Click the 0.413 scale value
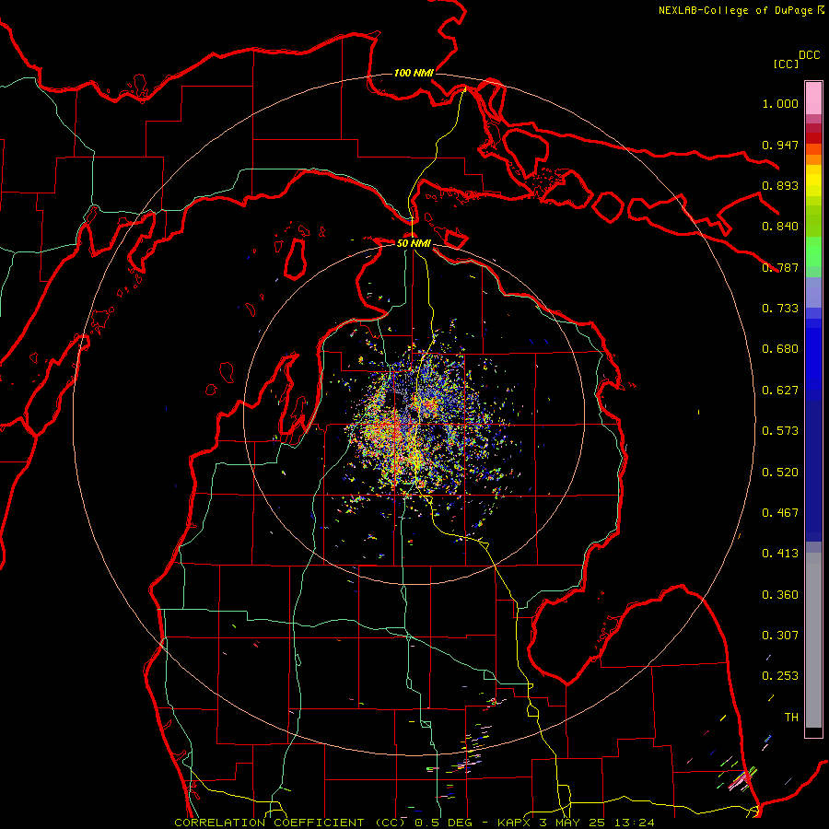Image resolution: width=829 pixels, height=829 pixels. point(780,554)
